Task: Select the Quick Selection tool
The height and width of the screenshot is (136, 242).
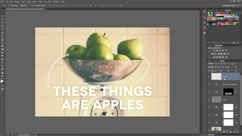Action: tap(2, 23)
